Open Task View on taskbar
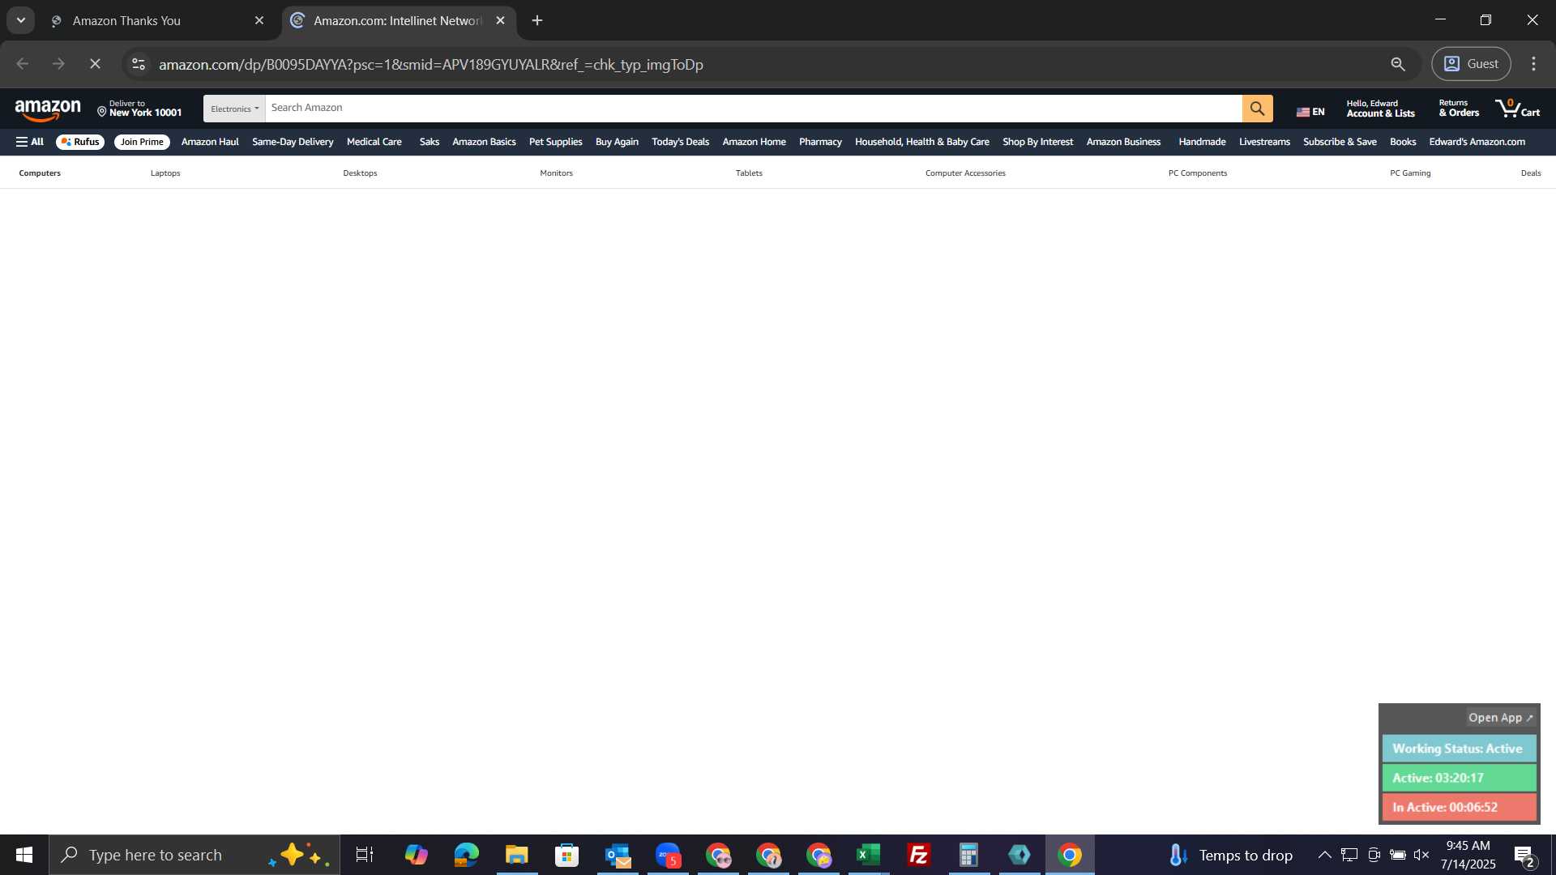The height and width of the screenshot is (875, 1556). point(365,855)
